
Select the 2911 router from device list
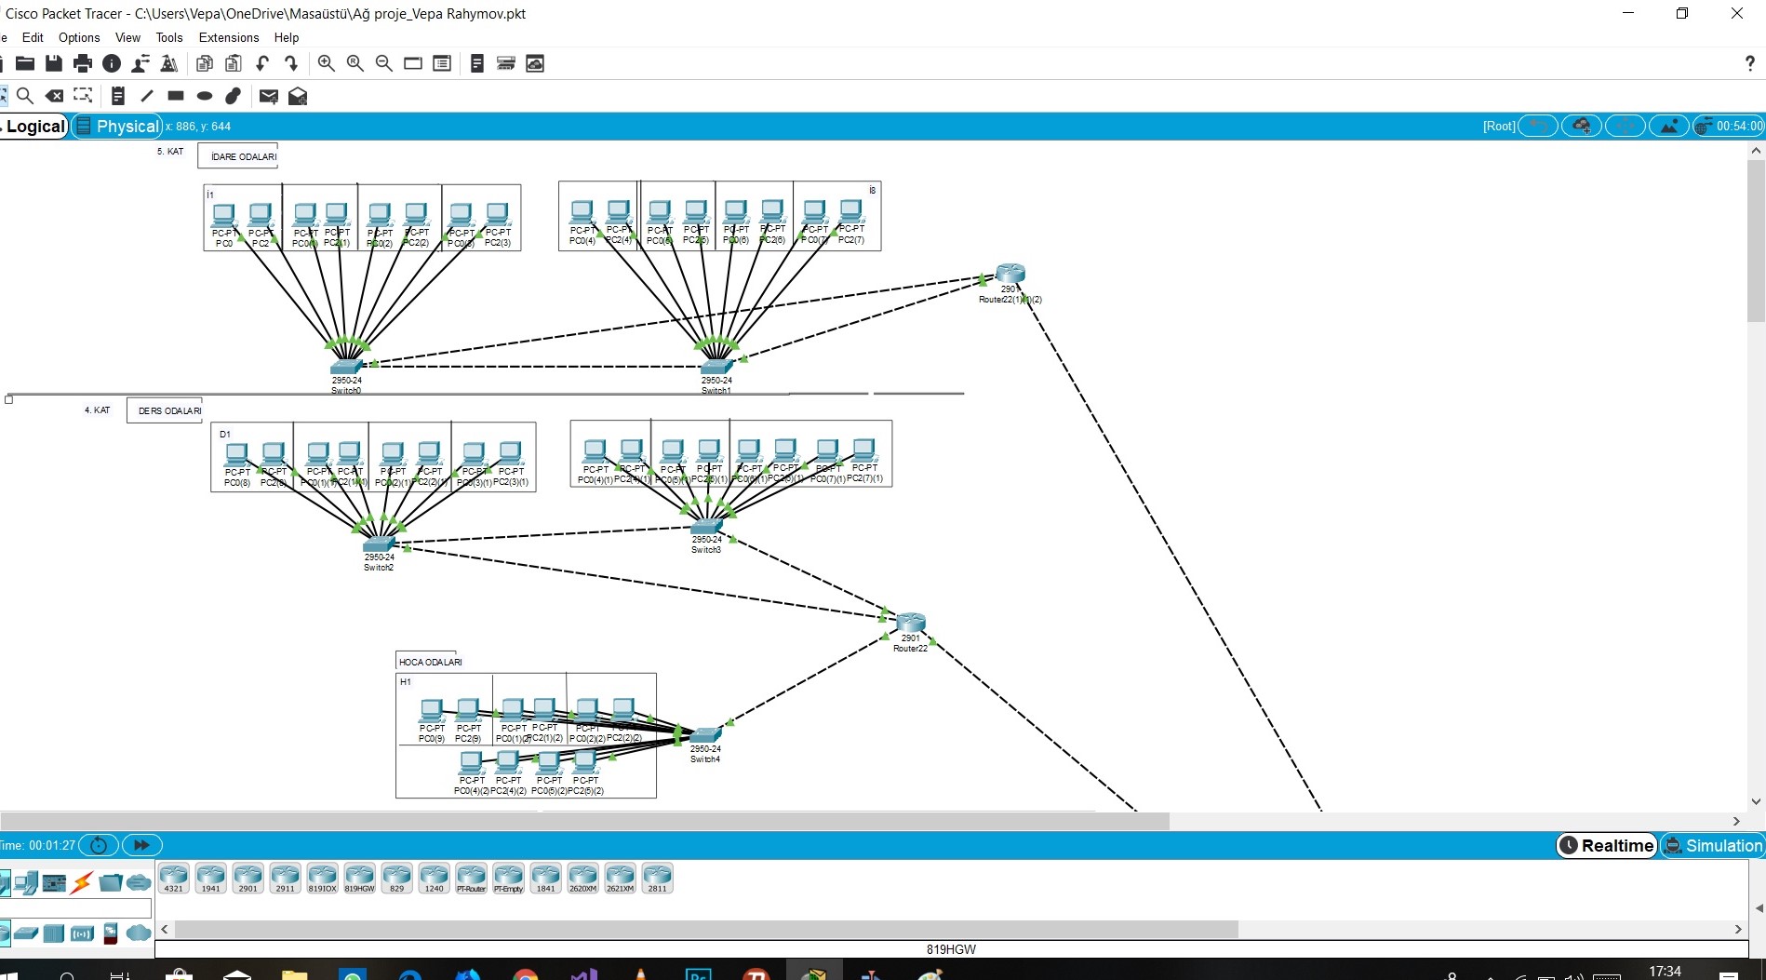pos(285,877)
